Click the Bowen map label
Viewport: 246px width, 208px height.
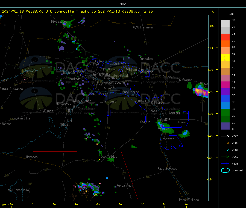click(182, 122)
